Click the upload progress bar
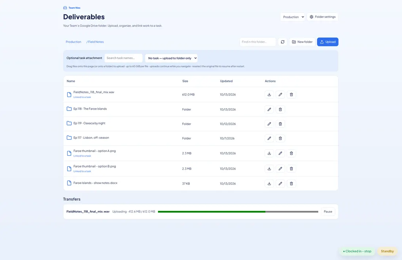The image size is (402, 260). (x=238, y=212)
